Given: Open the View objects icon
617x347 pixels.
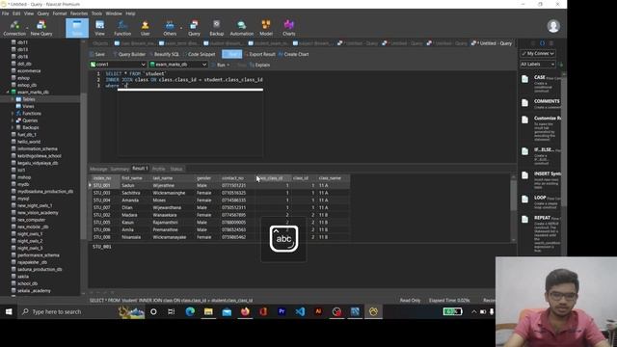Looking at the screenshot, I should pos(100,28).
